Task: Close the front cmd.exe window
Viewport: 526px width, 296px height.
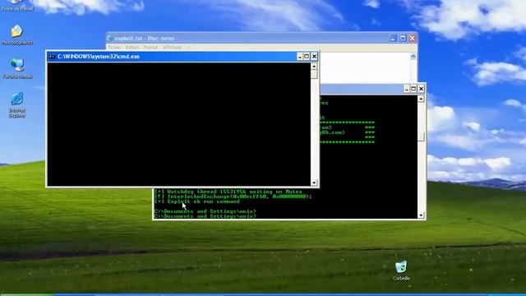Action: pyautogui.click(x=314, y=57)
